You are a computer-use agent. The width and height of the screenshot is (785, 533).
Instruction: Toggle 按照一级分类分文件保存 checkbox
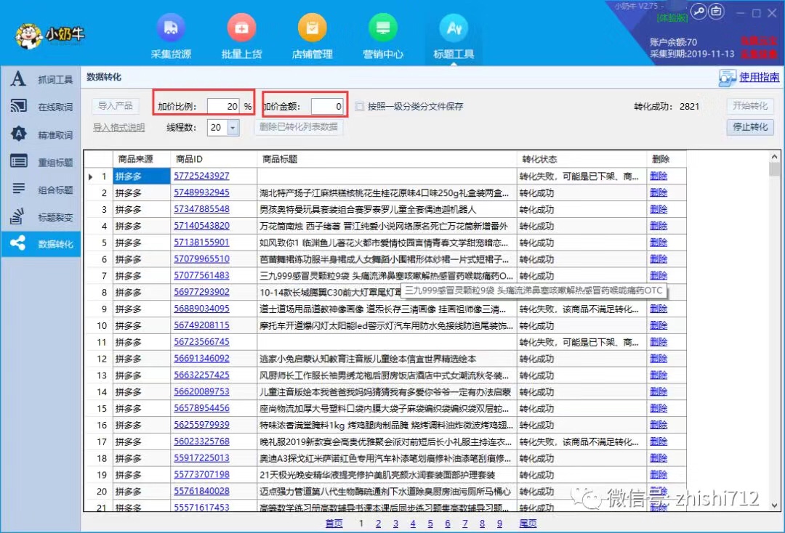pos(360,106)
